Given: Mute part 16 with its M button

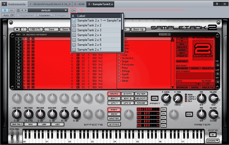Looking at the screenshot, I should click(33, 87).
